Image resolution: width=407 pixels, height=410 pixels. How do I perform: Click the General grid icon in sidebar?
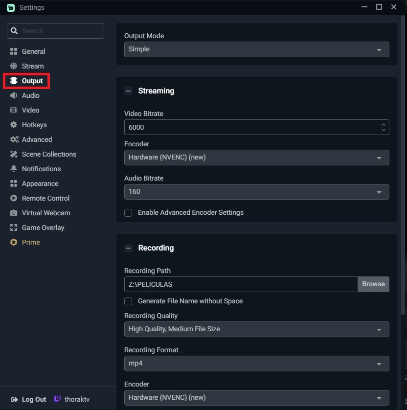click(x=14, y=51)
